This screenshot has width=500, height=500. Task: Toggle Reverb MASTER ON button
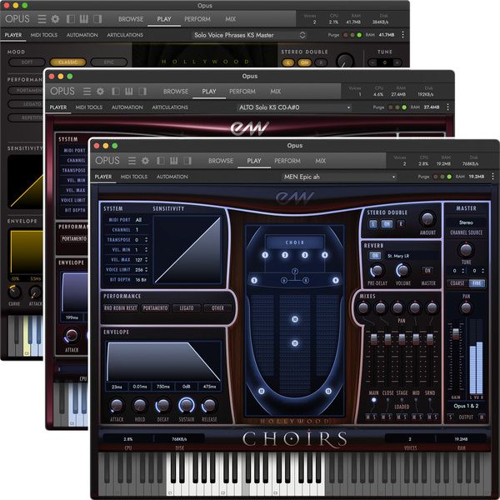(427, 270)
